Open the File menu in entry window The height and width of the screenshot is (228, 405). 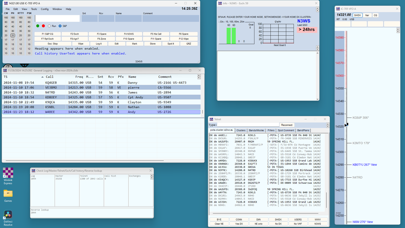7,9
